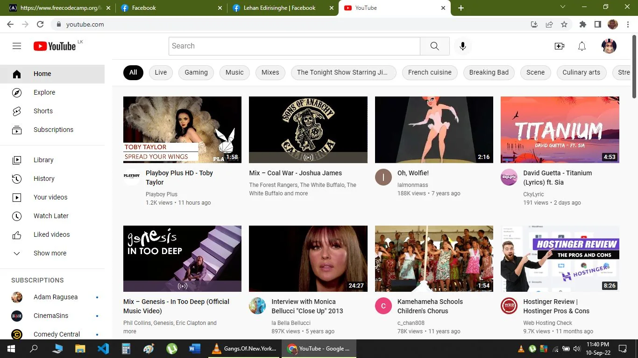The width and height of the screenshot is (638, 358).
Task: Select the All filter chip
Action: click(133, 72)
